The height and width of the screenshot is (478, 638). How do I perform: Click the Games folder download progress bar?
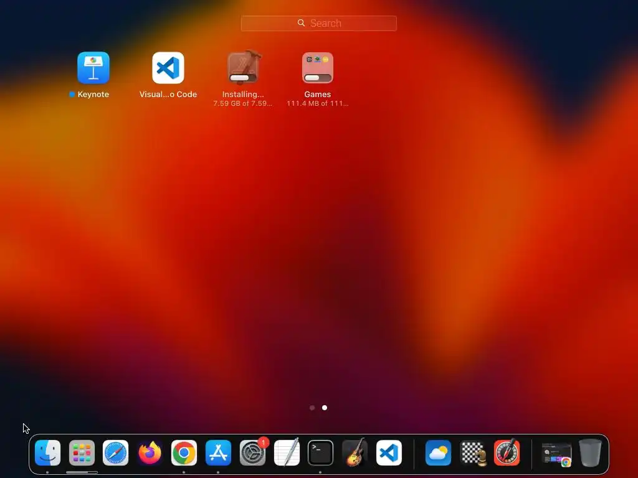pyautogui.click(x=318, y=78)
